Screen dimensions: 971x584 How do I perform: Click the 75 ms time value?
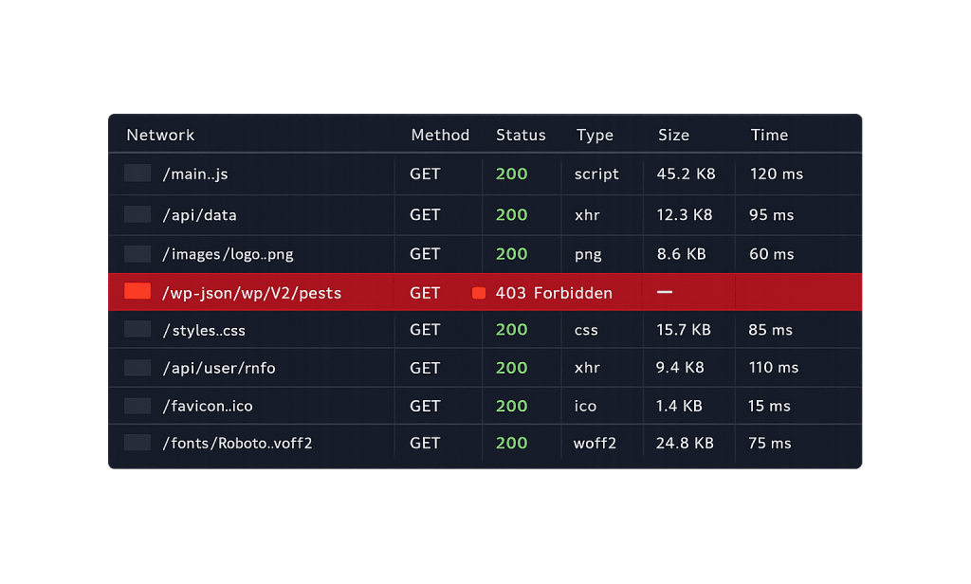(x=770, y=444)
